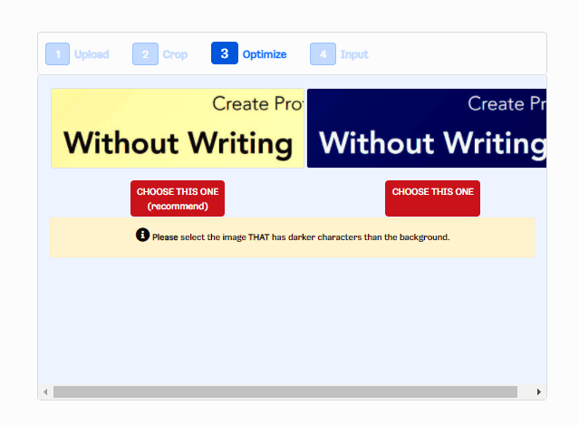Click the step 3 Optimize number badge
The height and width of the screenshot is (425, 579).
(x=225, y=53)
